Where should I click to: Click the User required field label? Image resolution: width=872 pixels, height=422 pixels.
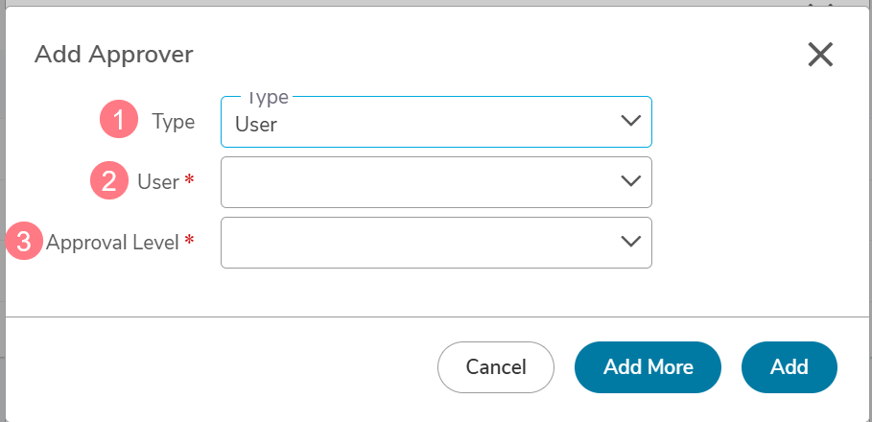pyautogui.click(x=158, y=182)
